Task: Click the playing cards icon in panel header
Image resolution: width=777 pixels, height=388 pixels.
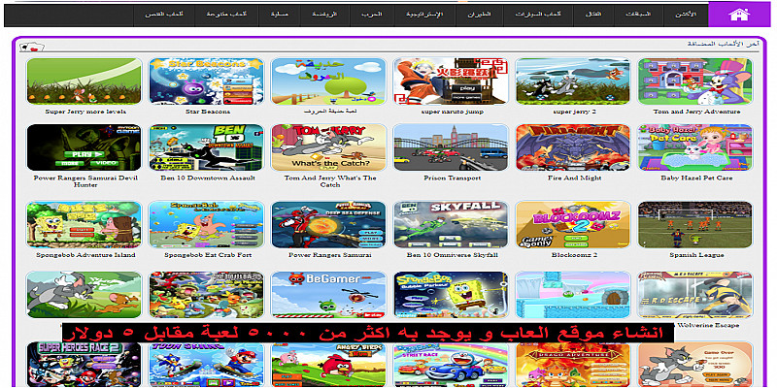Action: tap(32, 47)
